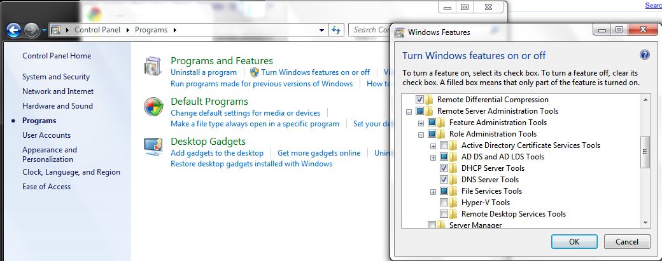Toggle Role Administration Tools checkbox

(x=432, y=134)
